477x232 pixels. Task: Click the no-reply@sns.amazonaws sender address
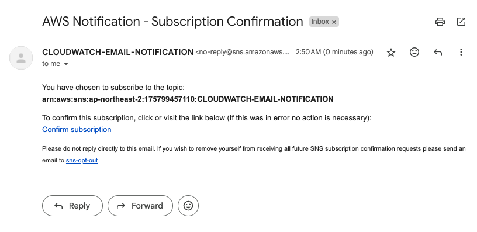tap(243, 52)
